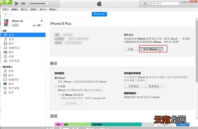Screen dimensions: 198x129
Task: Click the Play button
Action: point(17,3)
